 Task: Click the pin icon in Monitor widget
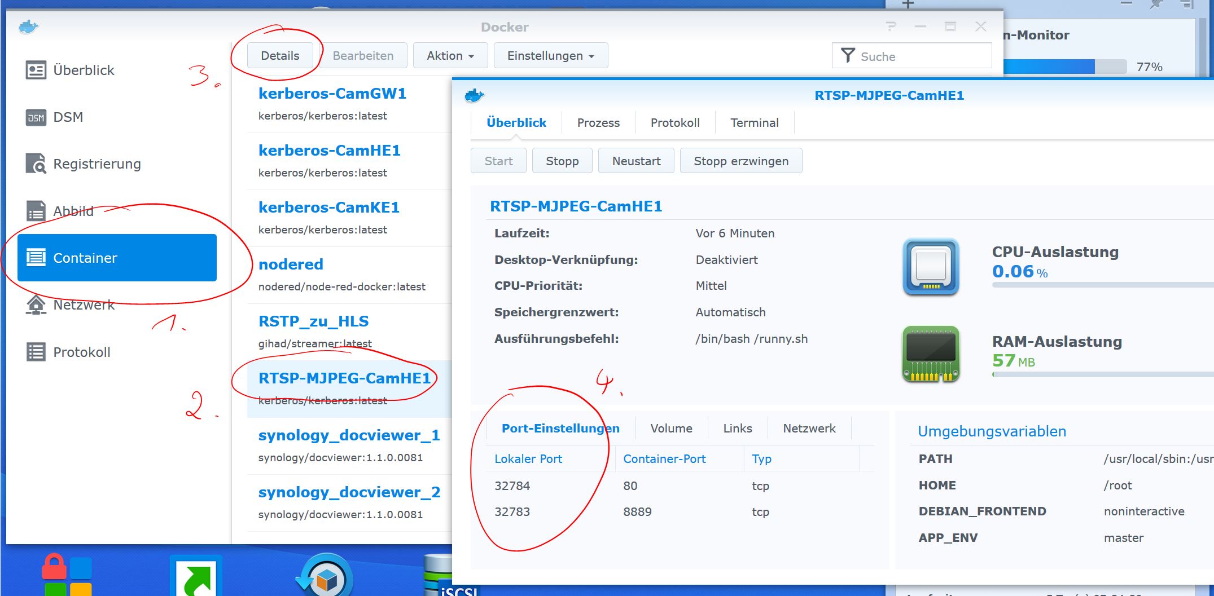click(x=1156, y=5)
